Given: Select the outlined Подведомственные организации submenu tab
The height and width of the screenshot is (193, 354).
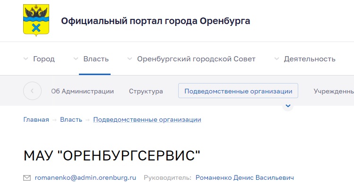Looking at the screenshot, I should coord(238,91).
